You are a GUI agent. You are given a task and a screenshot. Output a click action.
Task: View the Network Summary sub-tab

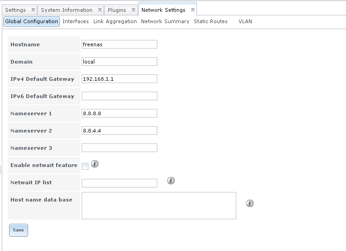click(165, 21)
